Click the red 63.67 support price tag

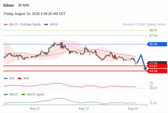tap(157, 66)
